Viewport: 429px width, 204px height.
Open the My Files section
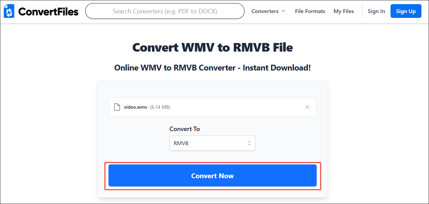(x=343, y=11)
